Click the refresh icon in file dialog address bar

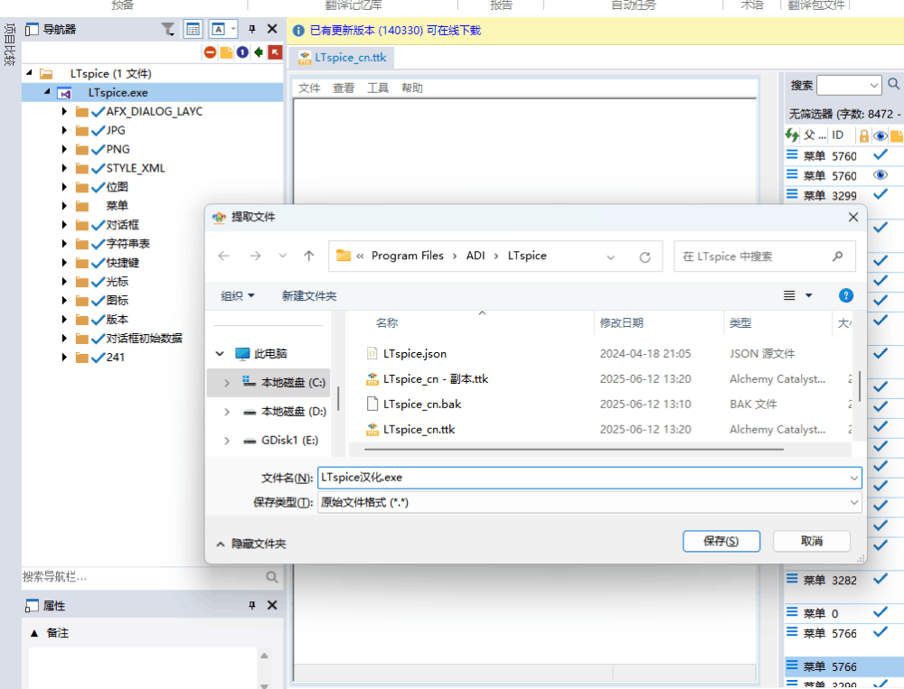point(645,256)
